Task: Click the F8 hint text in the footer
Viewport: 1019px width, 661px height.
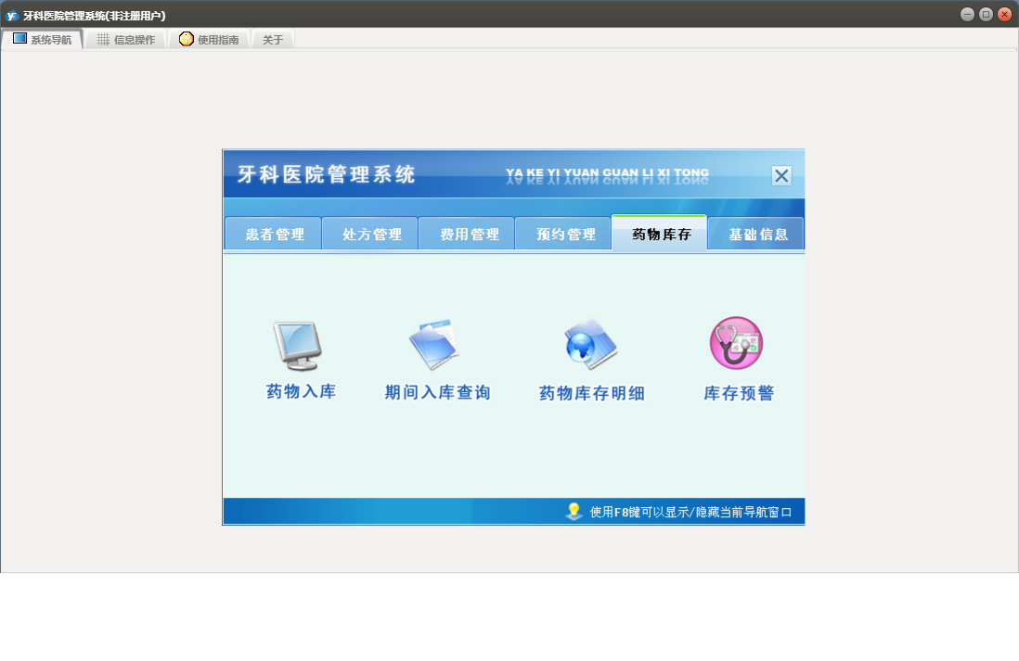Action: [690, 513]
